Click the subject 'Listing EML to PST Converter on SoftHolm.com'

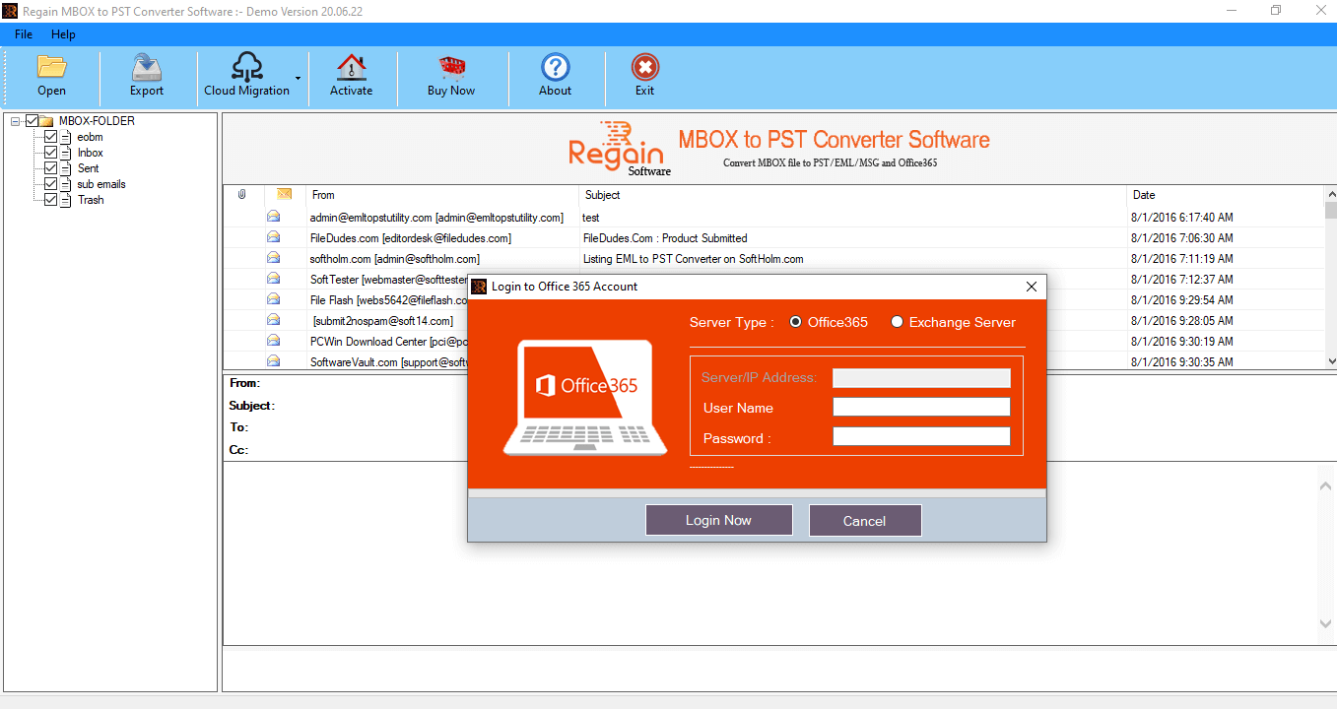click(x=693, y=259)
